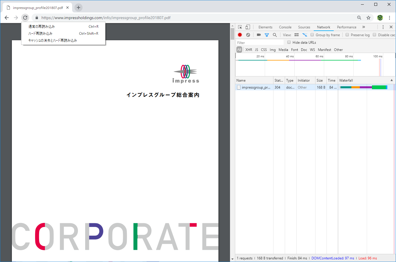Switch to the Console tab
The image size is (396, 262).
coord(285,27)
